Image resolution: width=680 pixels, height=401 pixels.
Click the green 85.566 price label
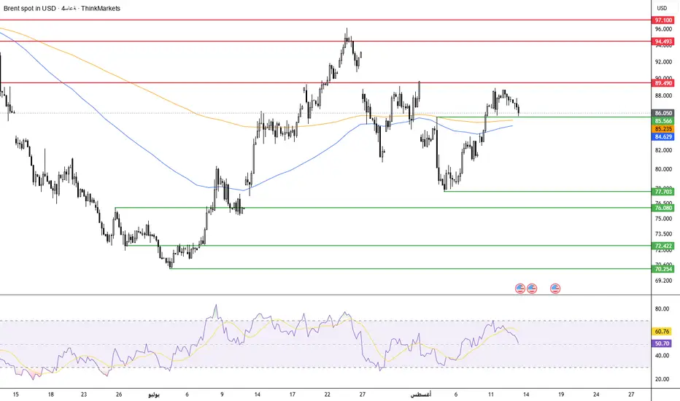[x=663, y=121]
